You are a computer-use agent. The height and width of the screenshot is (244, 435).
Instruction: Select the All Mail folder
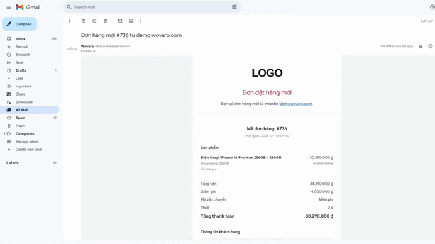(30, 110)
